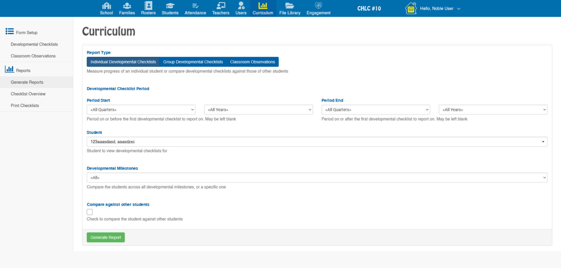Select Print Checklists in the sidebar
Screen dimensions: 561x268
[25, 105]
